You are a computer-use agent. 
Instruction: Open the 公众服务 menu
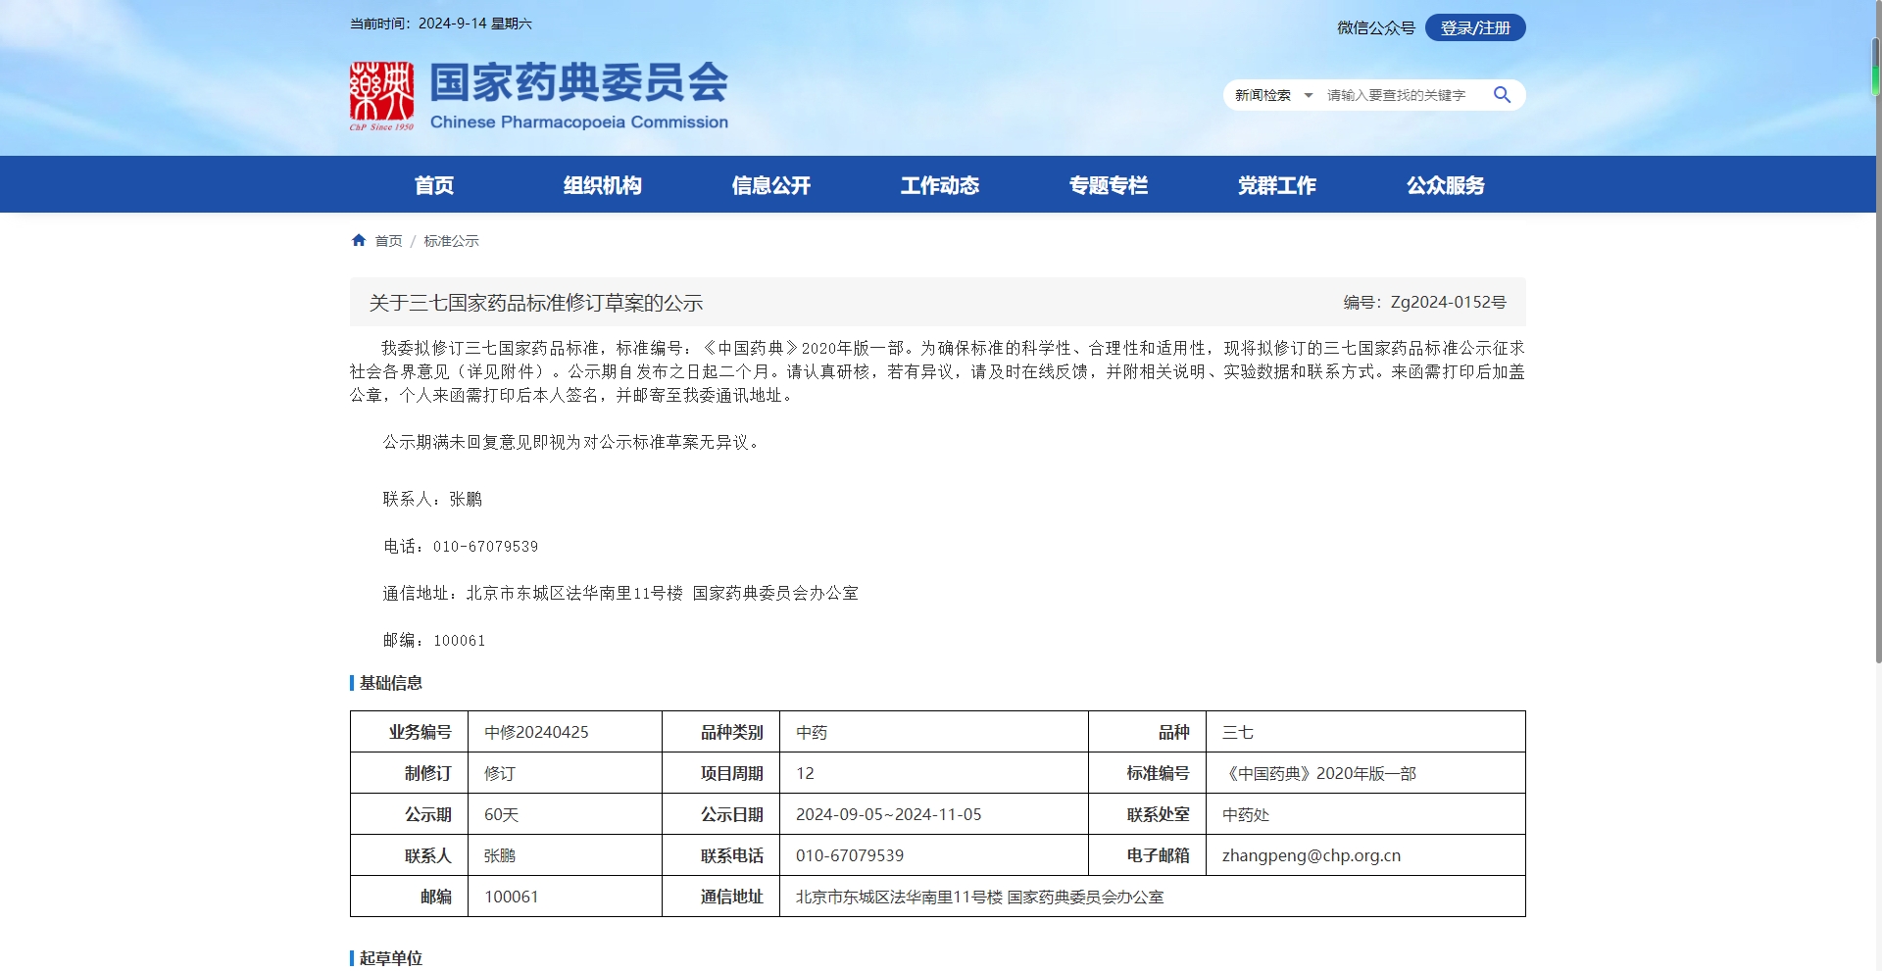tap(1445, 185)
